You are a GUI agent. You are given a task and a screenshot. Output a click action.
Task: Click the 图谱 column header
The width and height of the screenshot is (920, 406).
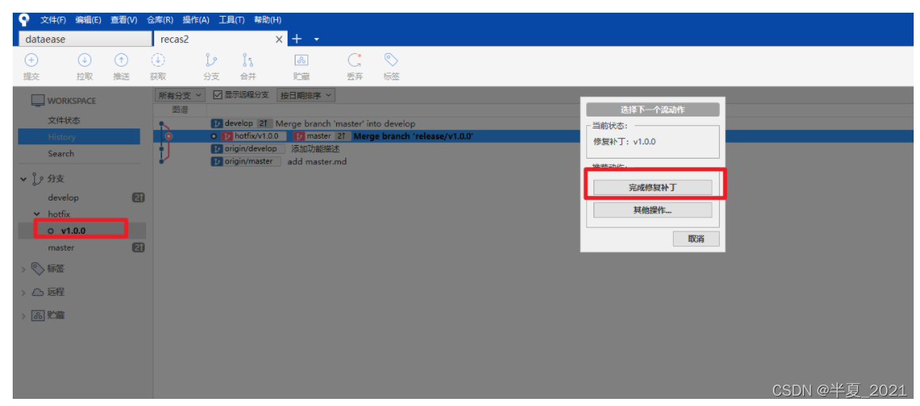(x=180, y=109)
